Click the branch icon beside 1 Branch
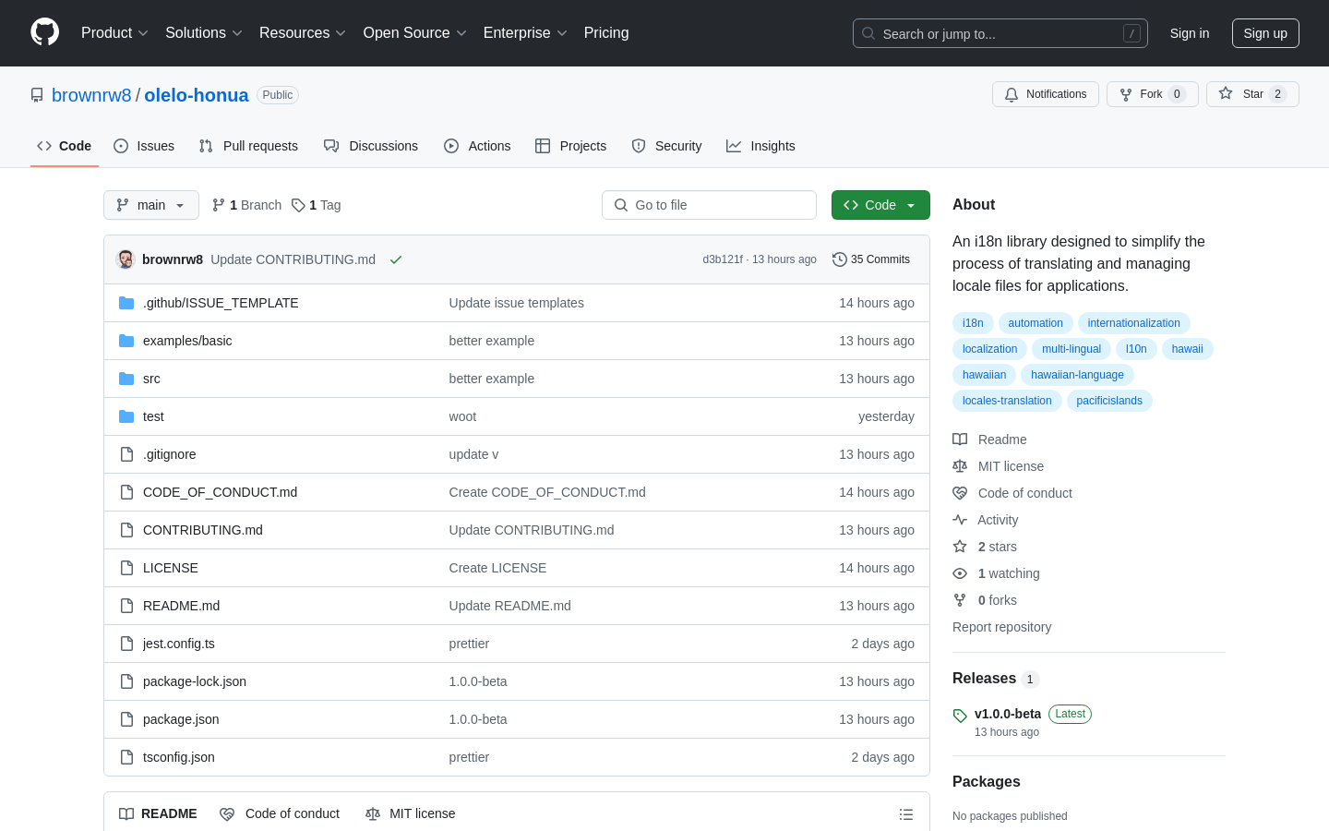This screenshot has width=1329, height=831. [219, 205]
